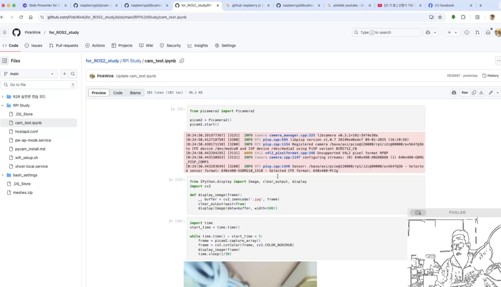Image resolution: width=501 pixels, height=287 pixels.
Task: Collapse the file tree panel icon
Action: [x=5, y=61]
